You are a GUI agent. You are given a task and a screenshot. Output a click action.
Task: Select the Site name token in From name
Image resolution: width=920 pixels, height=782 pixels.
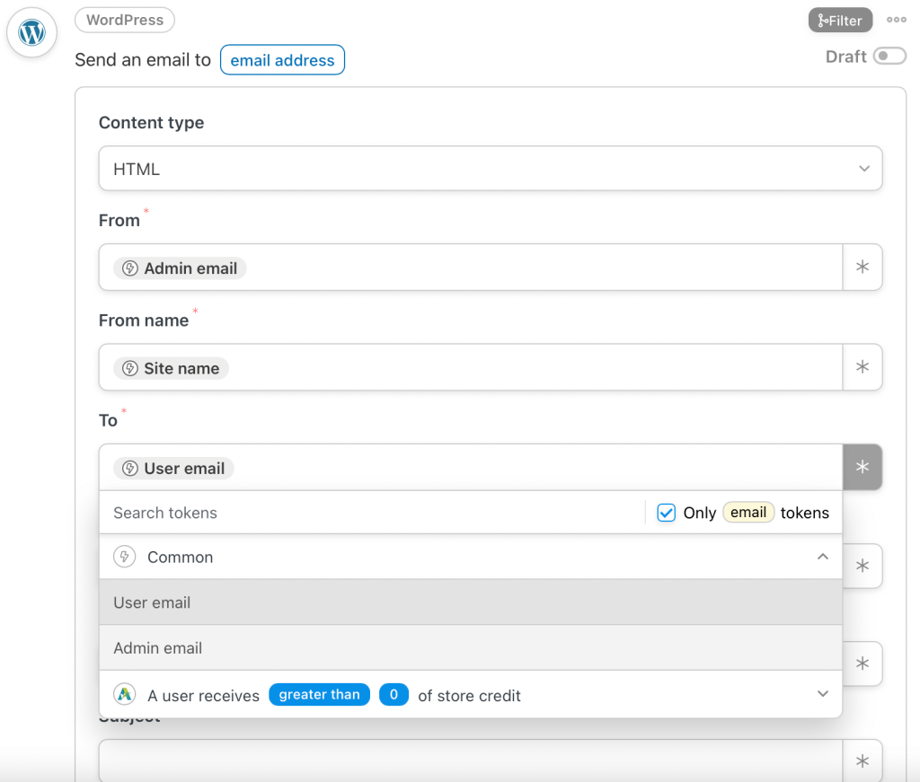click(x=171, y=369)
